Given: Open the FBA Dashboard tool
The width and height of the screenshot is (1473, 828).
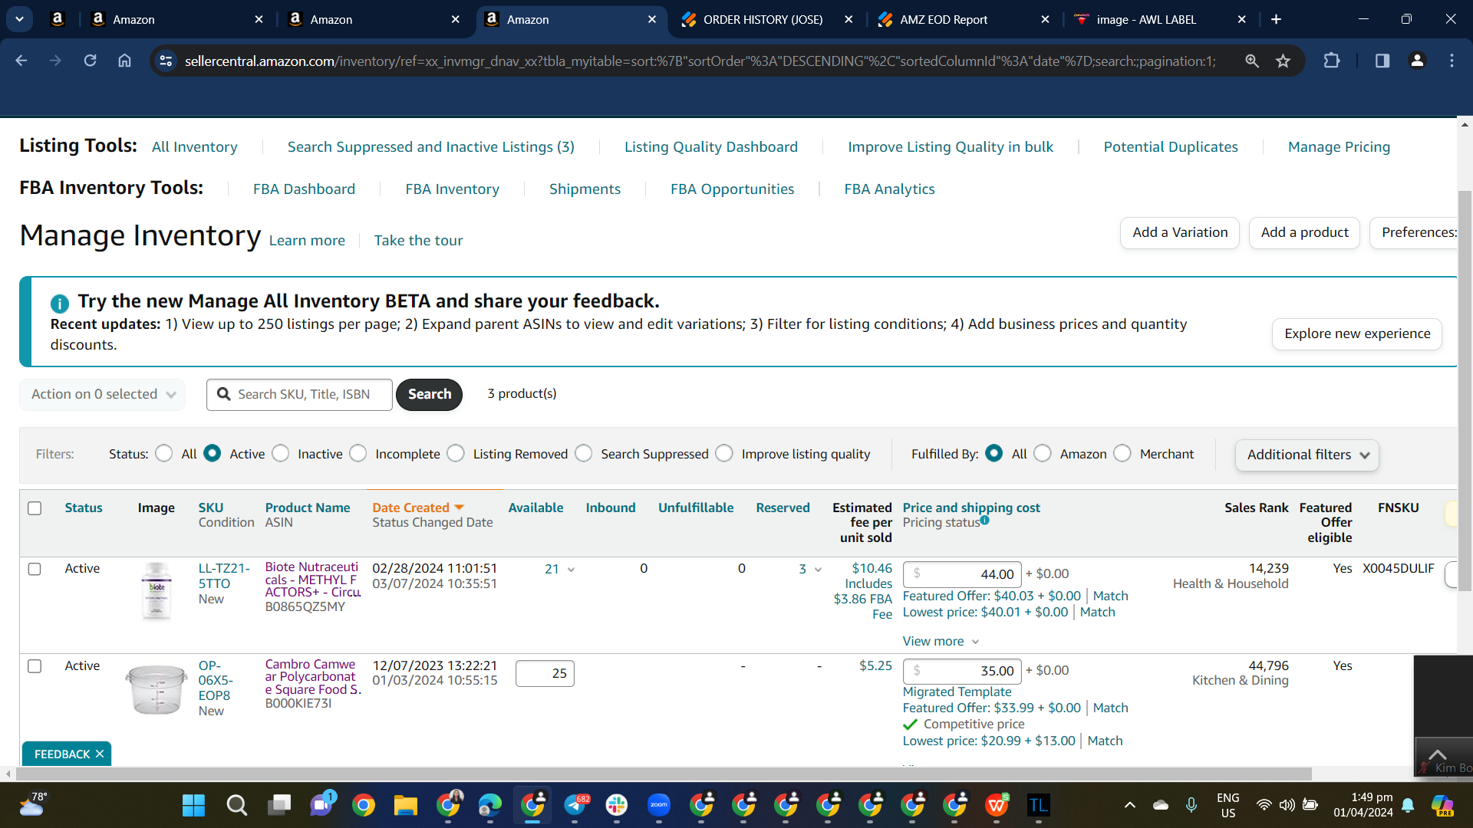Looking at the screenshot, I should pos(304,189).
